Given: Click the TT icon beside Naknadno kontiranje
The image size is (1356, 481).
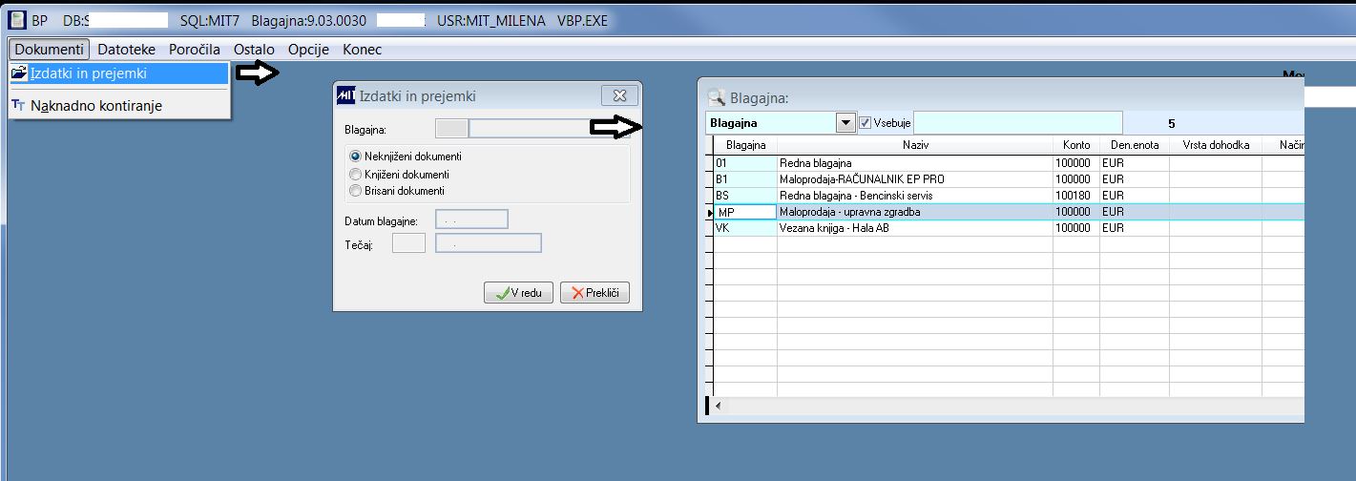Looking at the screenshot, I should [x=18, y=106].
